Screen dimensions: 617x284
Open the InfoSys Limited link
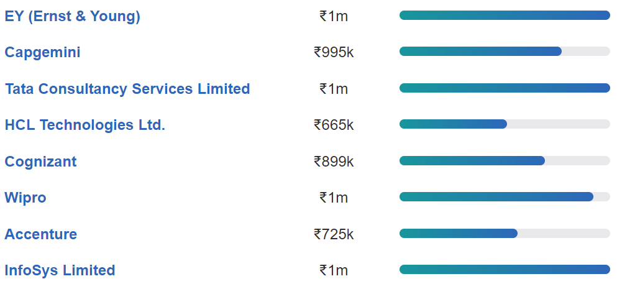pos(60,270)
